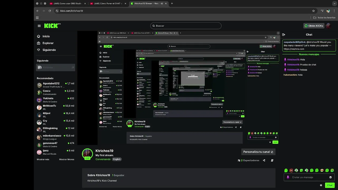Open the ijenz recommended channel

(55, 152)
